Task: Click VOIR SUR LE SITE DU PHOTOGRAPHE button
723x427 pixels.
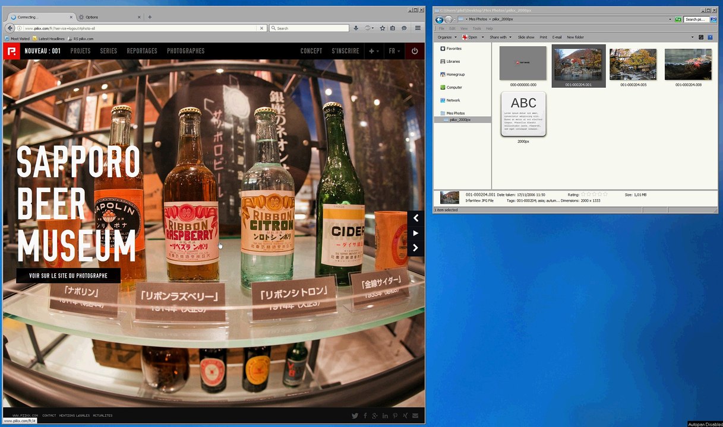Action: click(68, 276)
